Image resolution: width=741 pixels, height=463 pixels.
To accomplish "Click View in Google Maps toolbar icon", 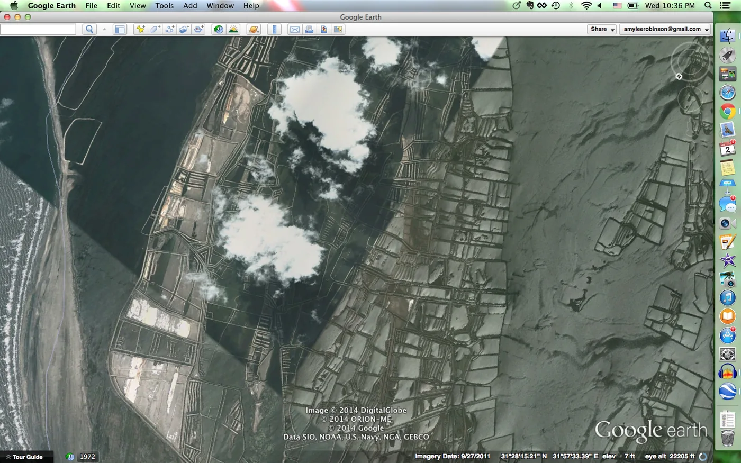I will point(338,29).
